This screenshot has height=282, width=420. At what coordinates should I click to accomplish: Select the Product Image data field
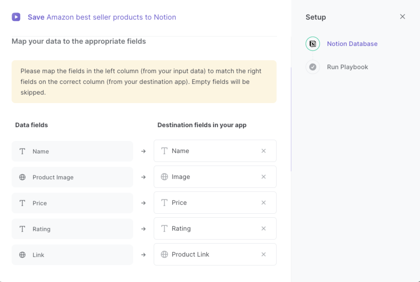pos(72,177)
